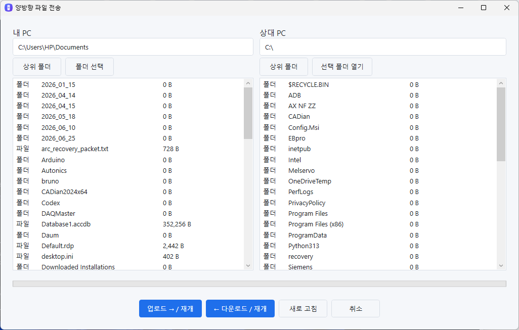Viewport: 519px width, 330px height.
Task: Select folder 2026_05_18 in local list
Action: tap(128, 116)
